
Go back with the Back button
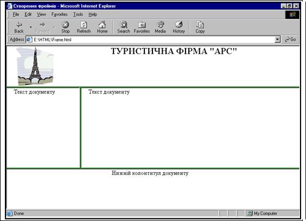(x=19, y=27)
